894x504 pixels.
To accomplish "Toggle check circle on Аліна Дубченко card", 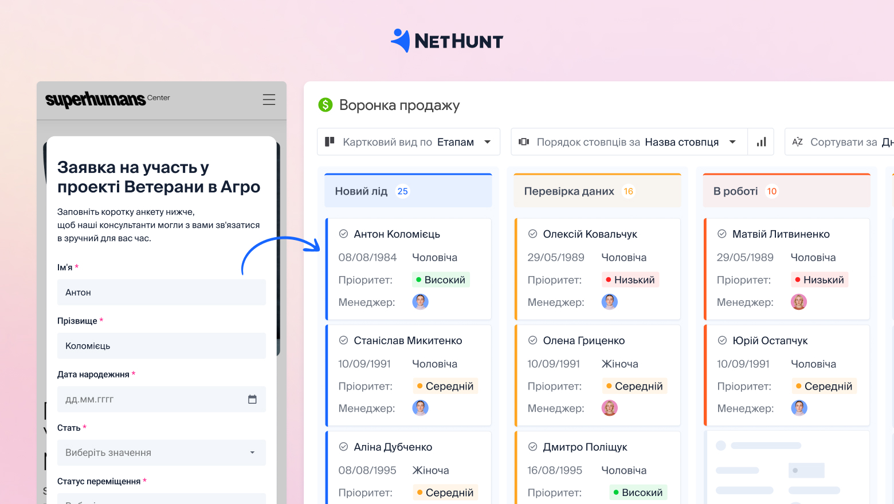I will 343,447.
